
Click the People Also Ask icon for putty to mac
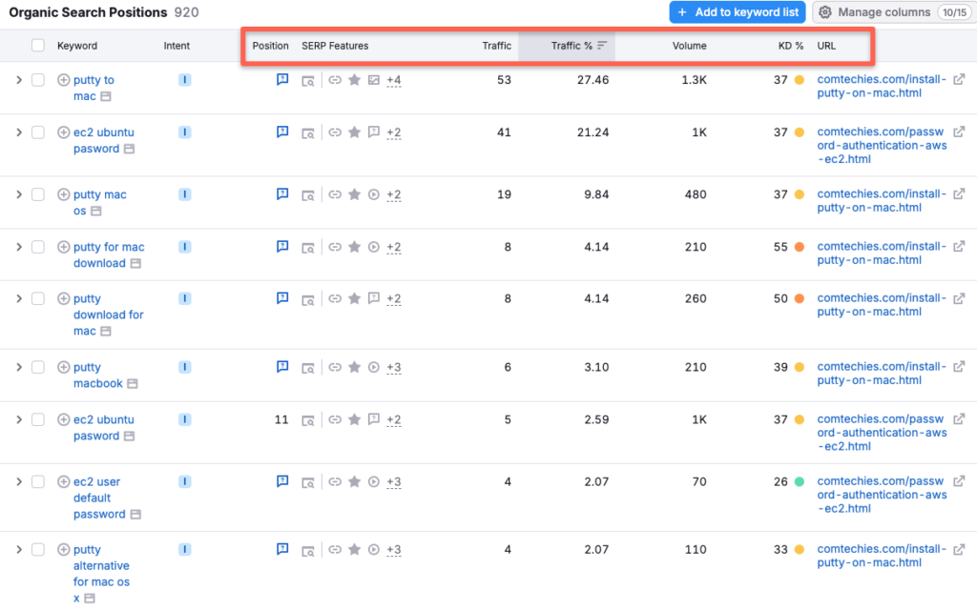282,80
